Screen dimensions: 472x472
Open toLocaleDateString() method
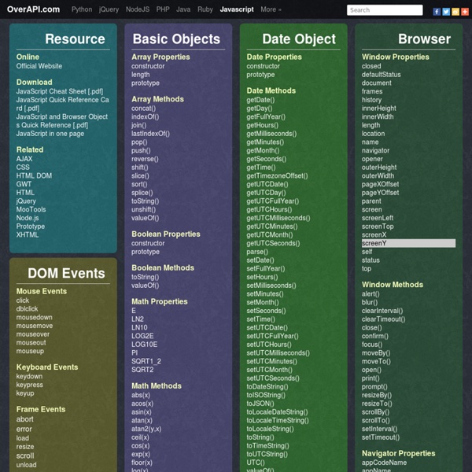point(277,411)
